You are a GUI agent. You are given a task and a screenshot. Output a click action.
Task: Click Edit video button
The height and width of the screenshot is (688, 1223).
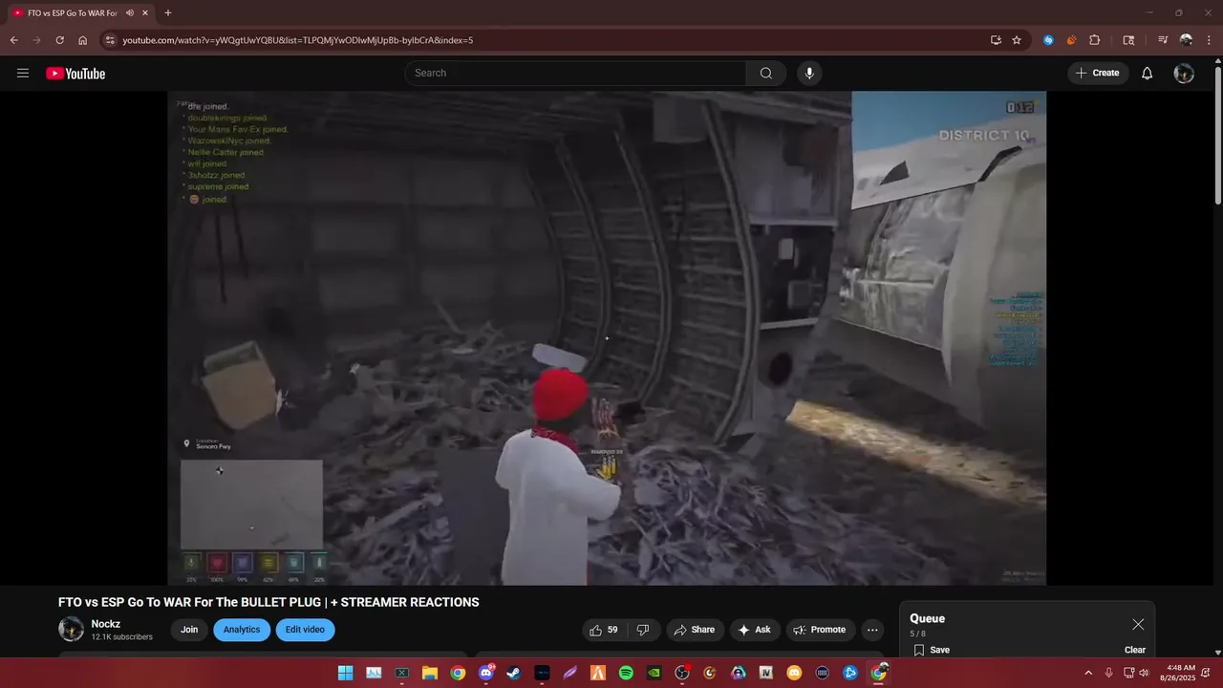click(x=305, y=630)
